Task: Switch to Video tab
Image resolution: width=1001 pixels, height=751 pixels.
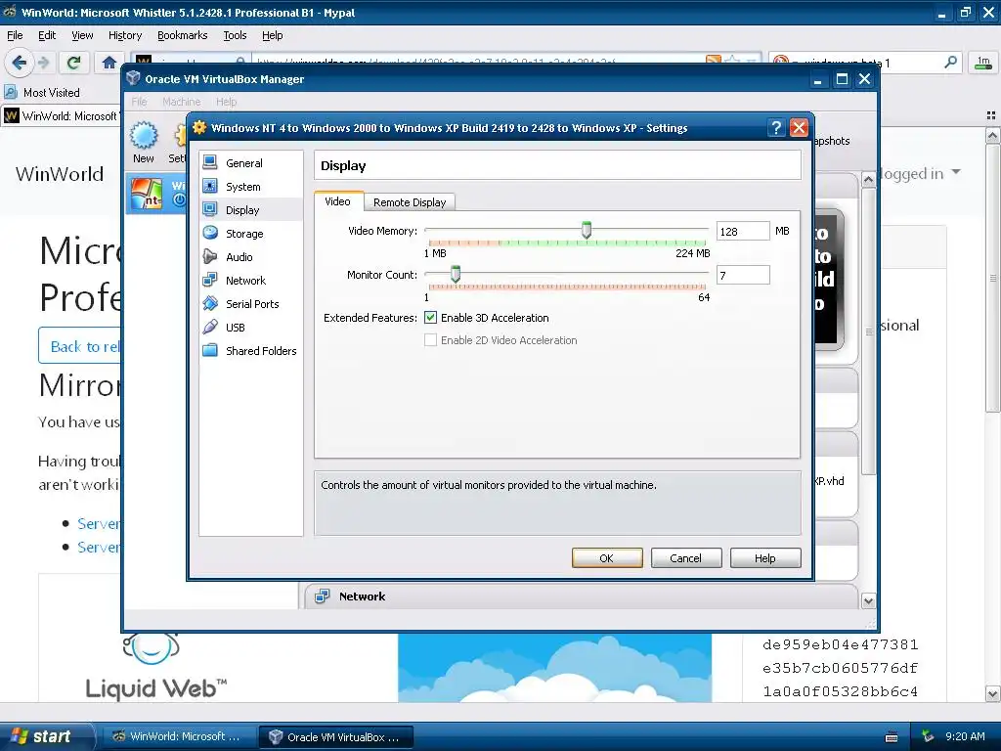Action: pyautogui.click(x=337, y=201)
